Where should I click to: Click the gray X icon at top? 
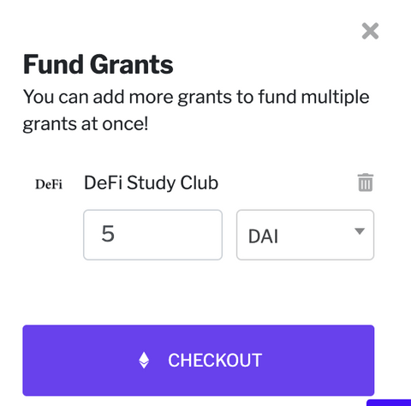(x=370, y=31)
